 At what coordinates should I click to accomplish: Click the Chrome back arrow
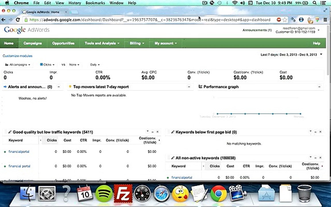tap(3, 20)
